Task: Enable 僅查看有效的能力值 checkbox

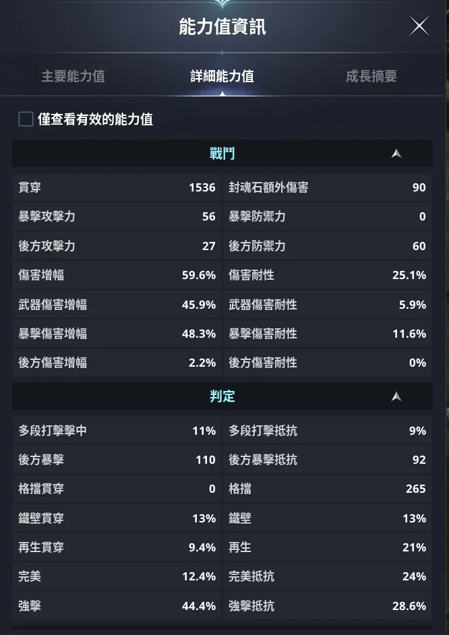Action: (x=26, y=119)
